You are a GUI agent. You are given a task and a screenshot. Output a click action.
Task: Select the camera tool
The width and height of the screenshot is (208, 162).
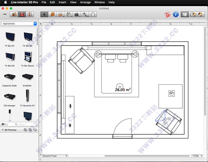coord(77,14)
